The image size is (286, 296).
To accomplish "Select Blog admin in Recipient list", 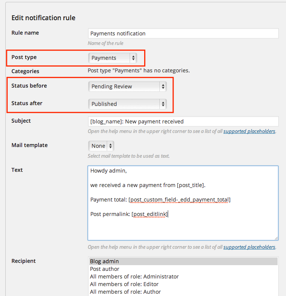I will click(x=183, y=261).
